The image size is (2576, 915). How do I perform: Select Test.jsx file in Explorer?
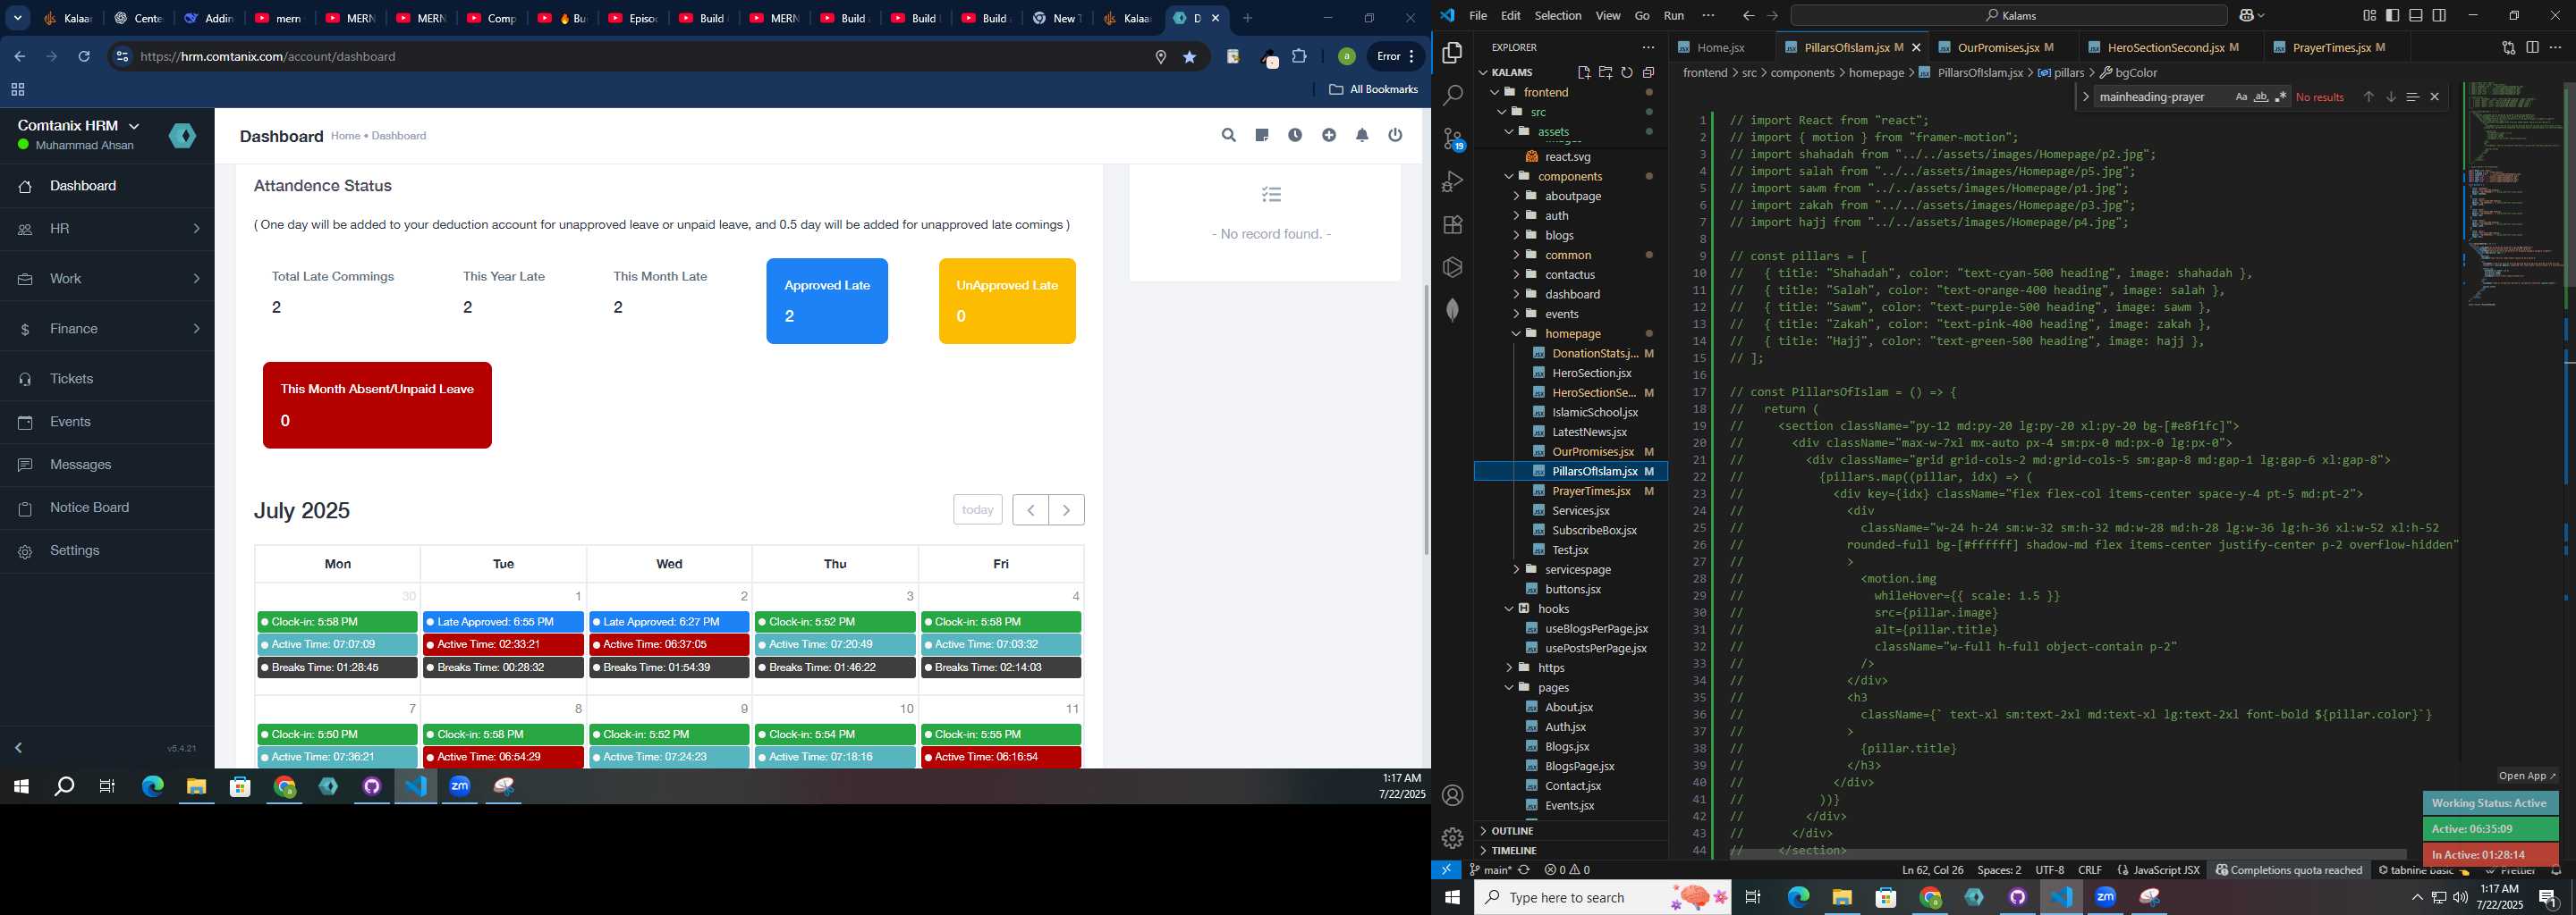point(1571,550)
